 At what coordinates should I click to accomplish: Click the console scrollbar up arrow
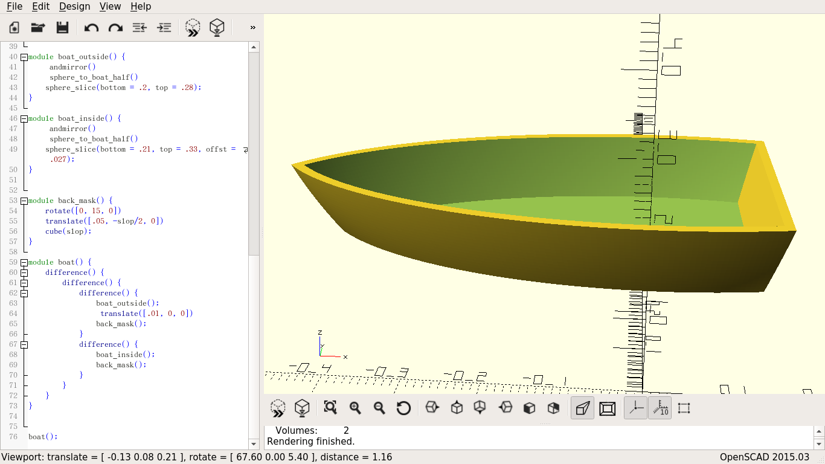[x=819, y=431]
